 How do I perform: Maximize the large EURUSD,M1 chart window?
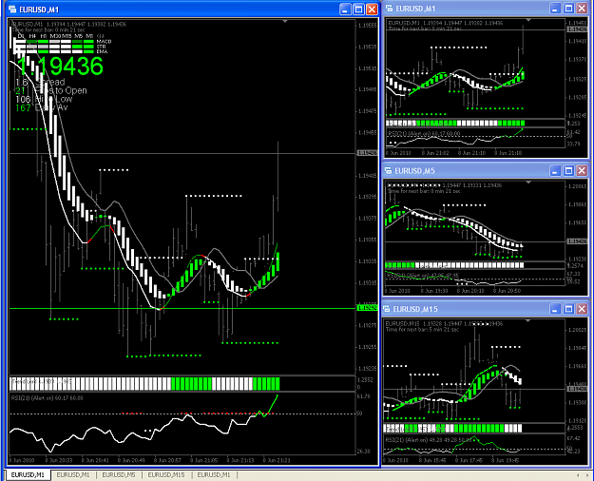tap(358, 10)
